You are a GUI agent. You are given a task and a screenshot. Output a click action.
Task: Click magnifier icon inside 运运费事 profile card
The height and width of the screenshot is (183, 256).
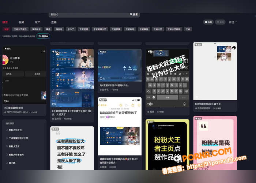[x=44, y=51]
